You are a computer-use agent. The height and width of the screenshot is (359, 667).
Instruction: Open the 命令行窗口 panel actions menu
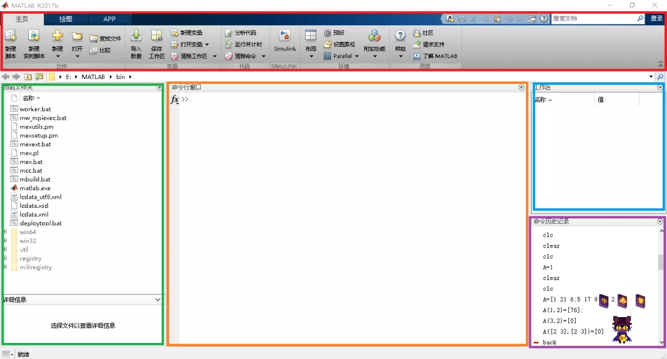pyautogui.click(x=521, y=87)
